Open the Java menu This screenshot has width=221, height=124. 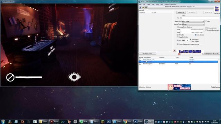[162, 4]
